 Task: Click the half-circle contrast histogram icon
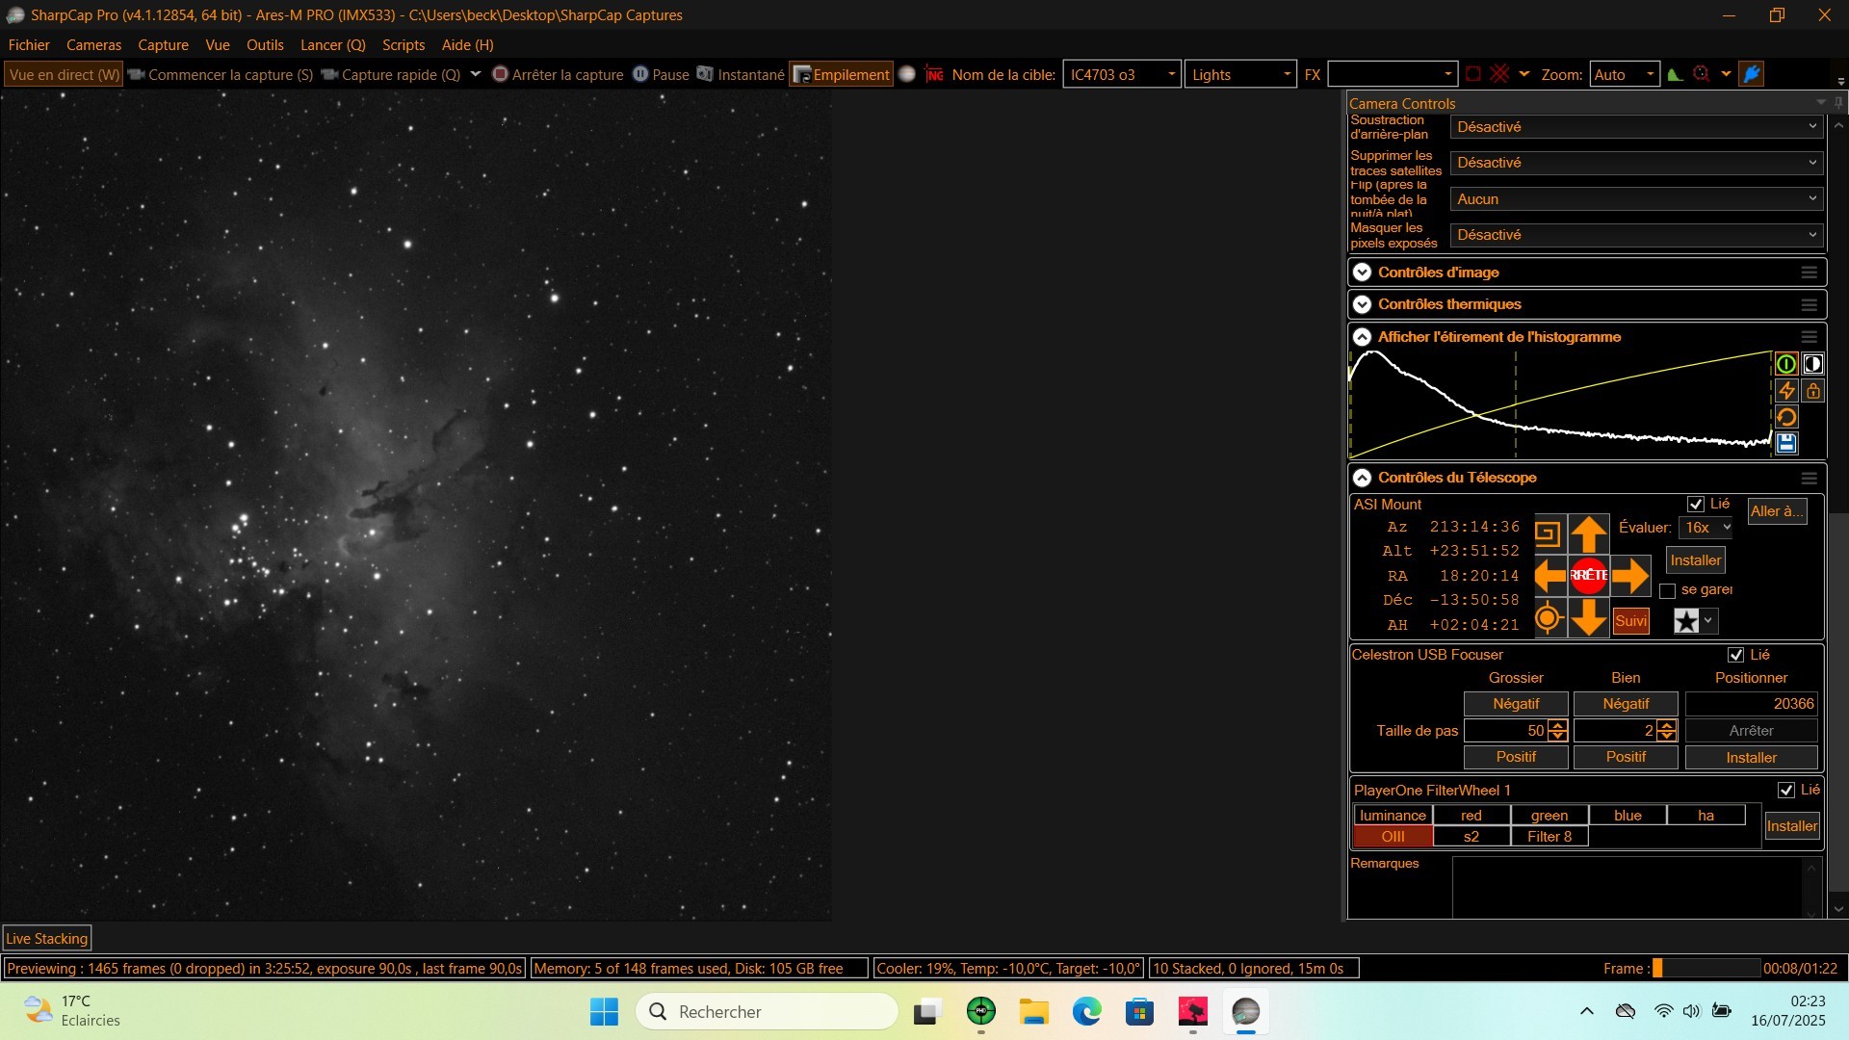(1813, 364)
